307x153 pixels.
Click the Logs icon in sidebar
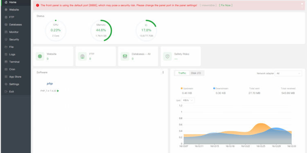6,54
